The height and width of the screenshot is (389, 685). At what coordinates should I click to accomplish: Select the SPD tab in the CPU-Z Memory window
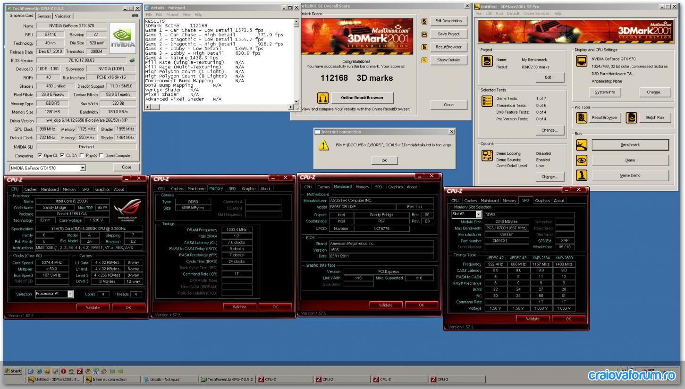pos(232,188)
